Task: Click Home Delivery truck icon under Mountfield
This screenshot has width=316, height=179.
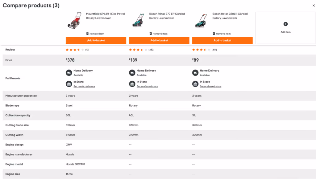Action: tap(69, 73)
